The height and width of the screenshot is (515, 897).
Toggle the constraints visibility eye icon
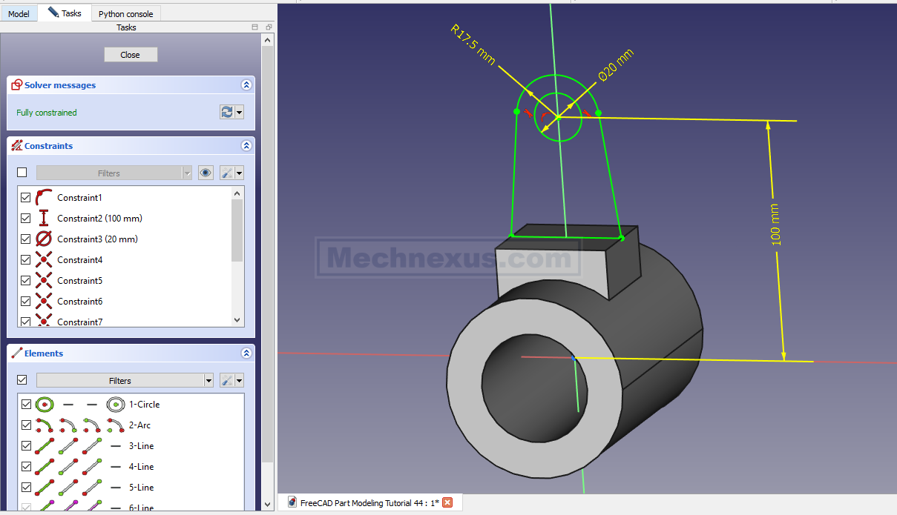[206, 173]
